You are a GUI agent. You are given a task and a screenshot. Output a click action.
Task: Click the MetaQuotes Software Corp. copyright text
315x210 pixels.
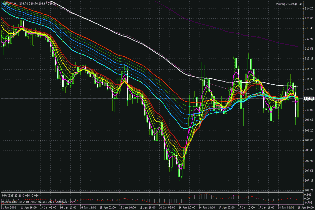pyautogui.click(x=39, y=202)
